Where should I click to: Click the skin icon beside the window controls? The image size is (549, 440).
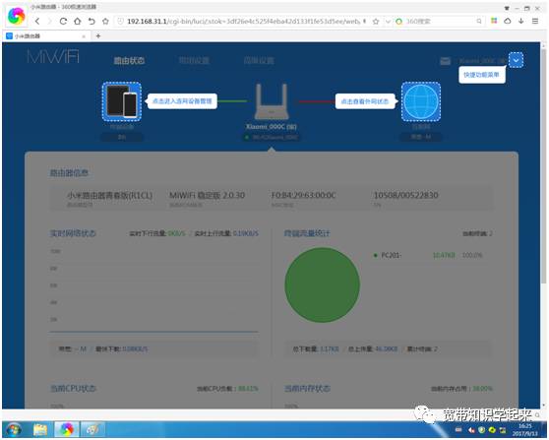coord(507,8)
